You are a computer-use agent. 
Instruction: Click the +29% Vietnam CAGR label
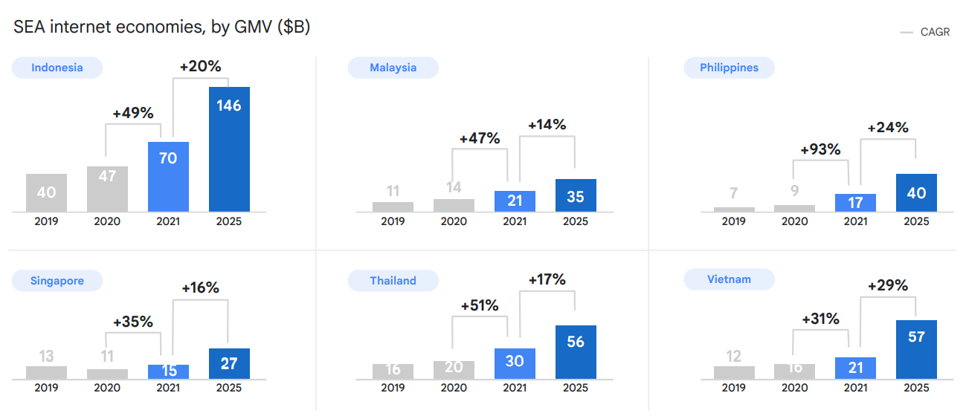click(x=888, y=285)
